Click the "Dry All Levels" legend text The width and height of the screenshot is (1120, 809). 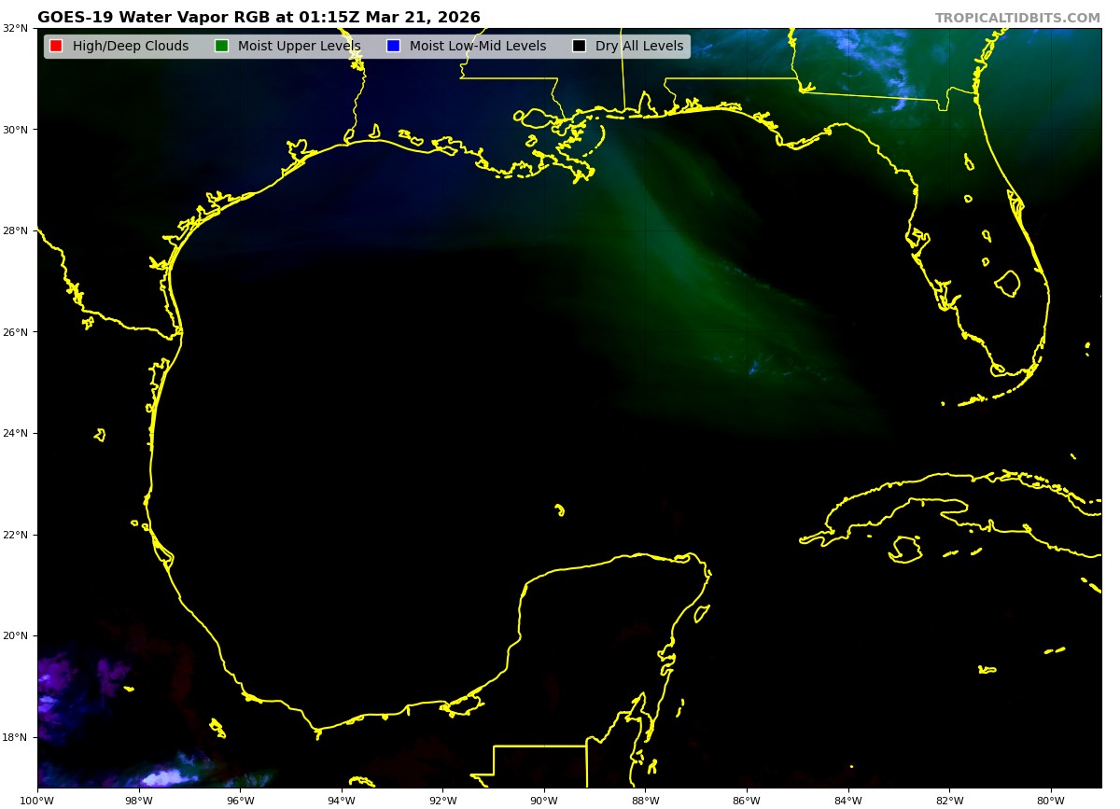638,46
